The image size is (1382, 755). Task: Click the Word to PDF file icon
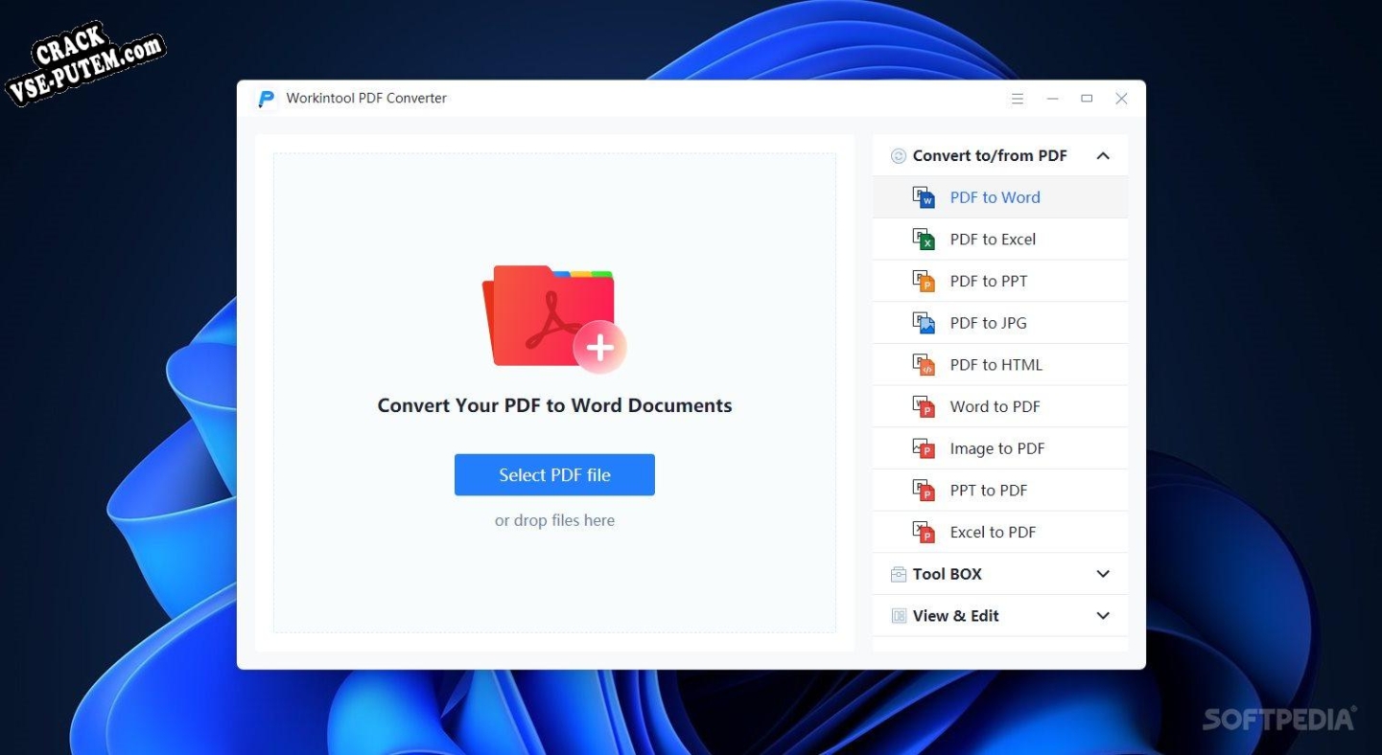pos(923,406)
